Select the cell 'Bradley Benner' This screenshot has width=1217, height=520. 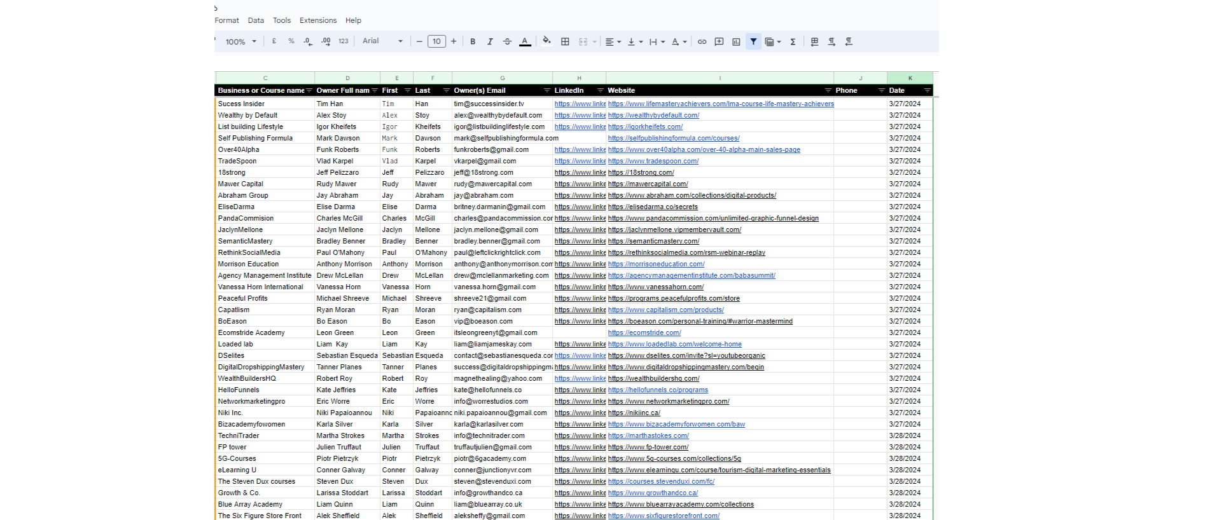point(347,242)
